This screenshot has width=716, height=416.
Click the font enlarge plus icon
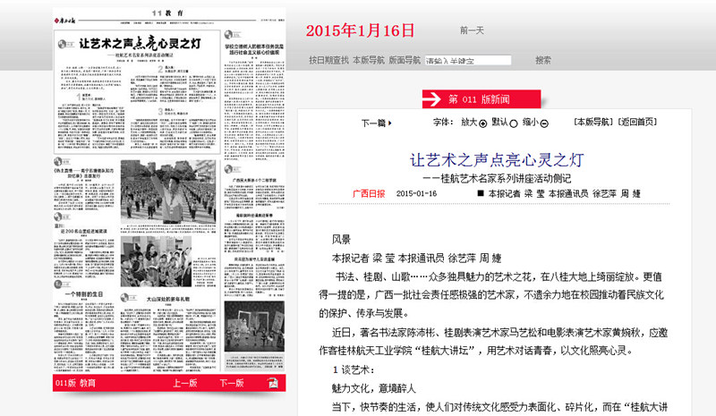point(484,123)
